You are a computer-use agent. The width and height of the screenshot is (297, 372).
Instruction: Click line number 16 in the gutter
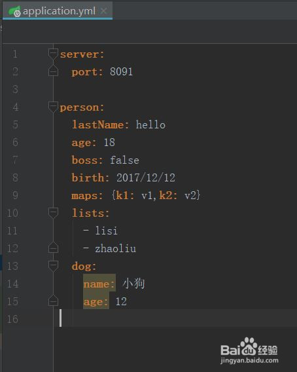pyautogui.click(x=12, y=319)
